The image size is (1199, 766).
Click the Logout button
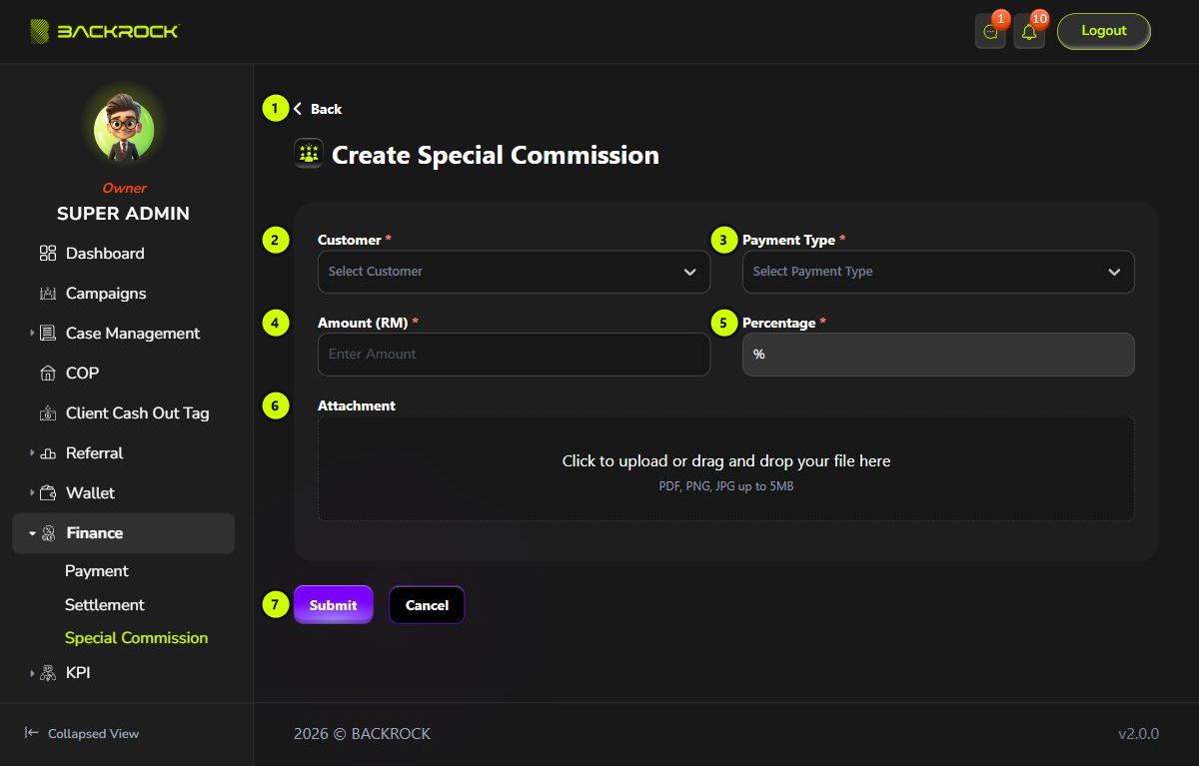1104,31
